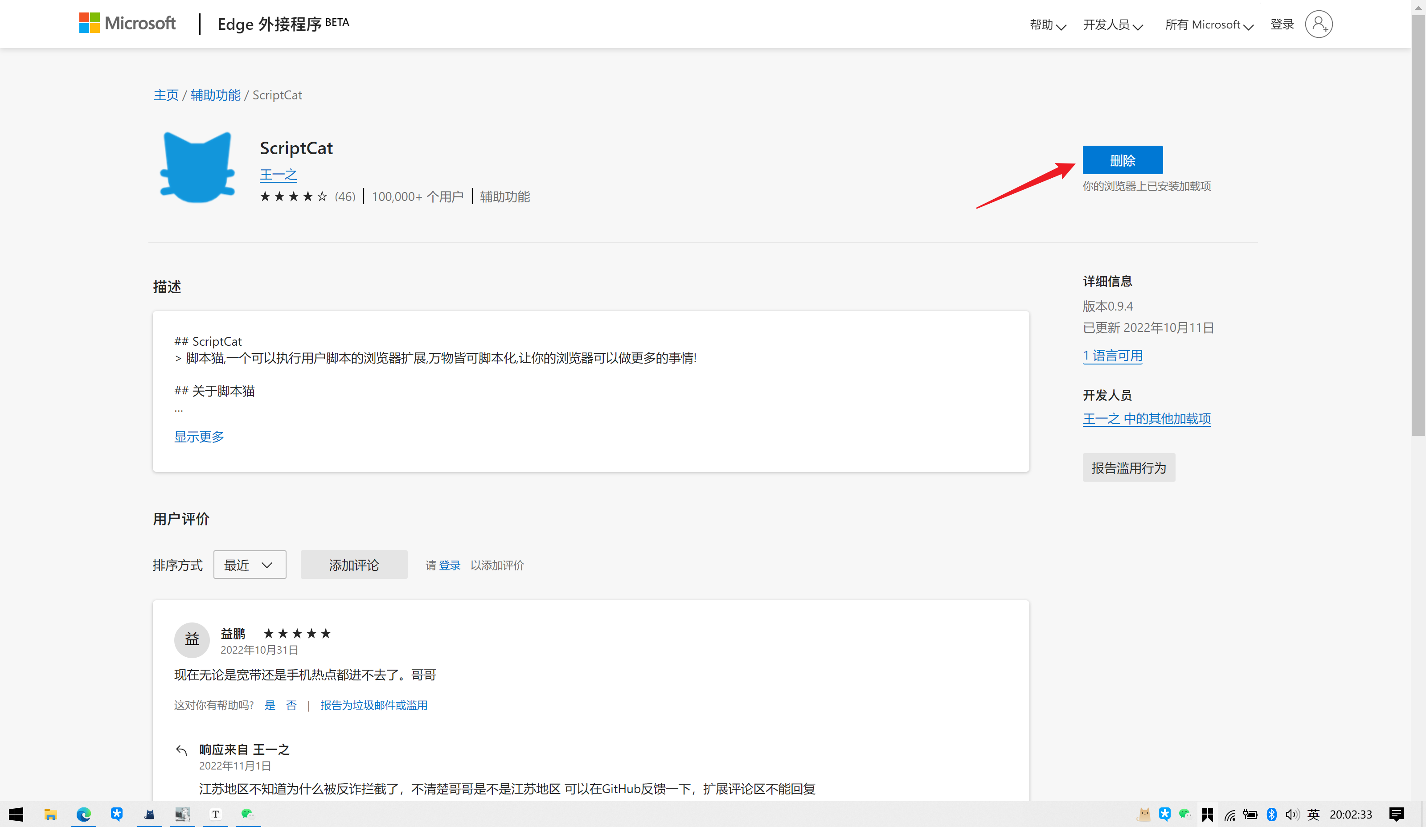The height and width of the screenshot is (827, 1426).
Task: Click the ScriptCat cat icon in system tray
Action: tap(1143, 814)
